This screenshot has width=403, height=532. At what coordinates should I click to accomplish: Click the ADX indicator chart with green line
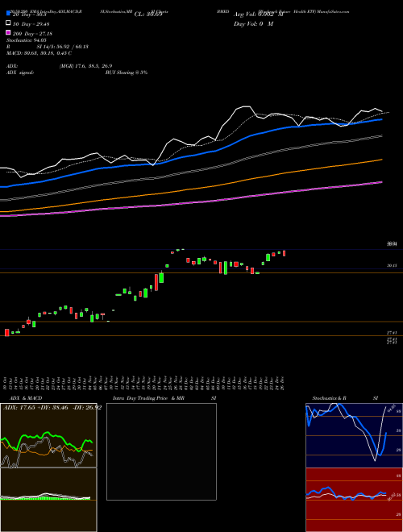48,435
